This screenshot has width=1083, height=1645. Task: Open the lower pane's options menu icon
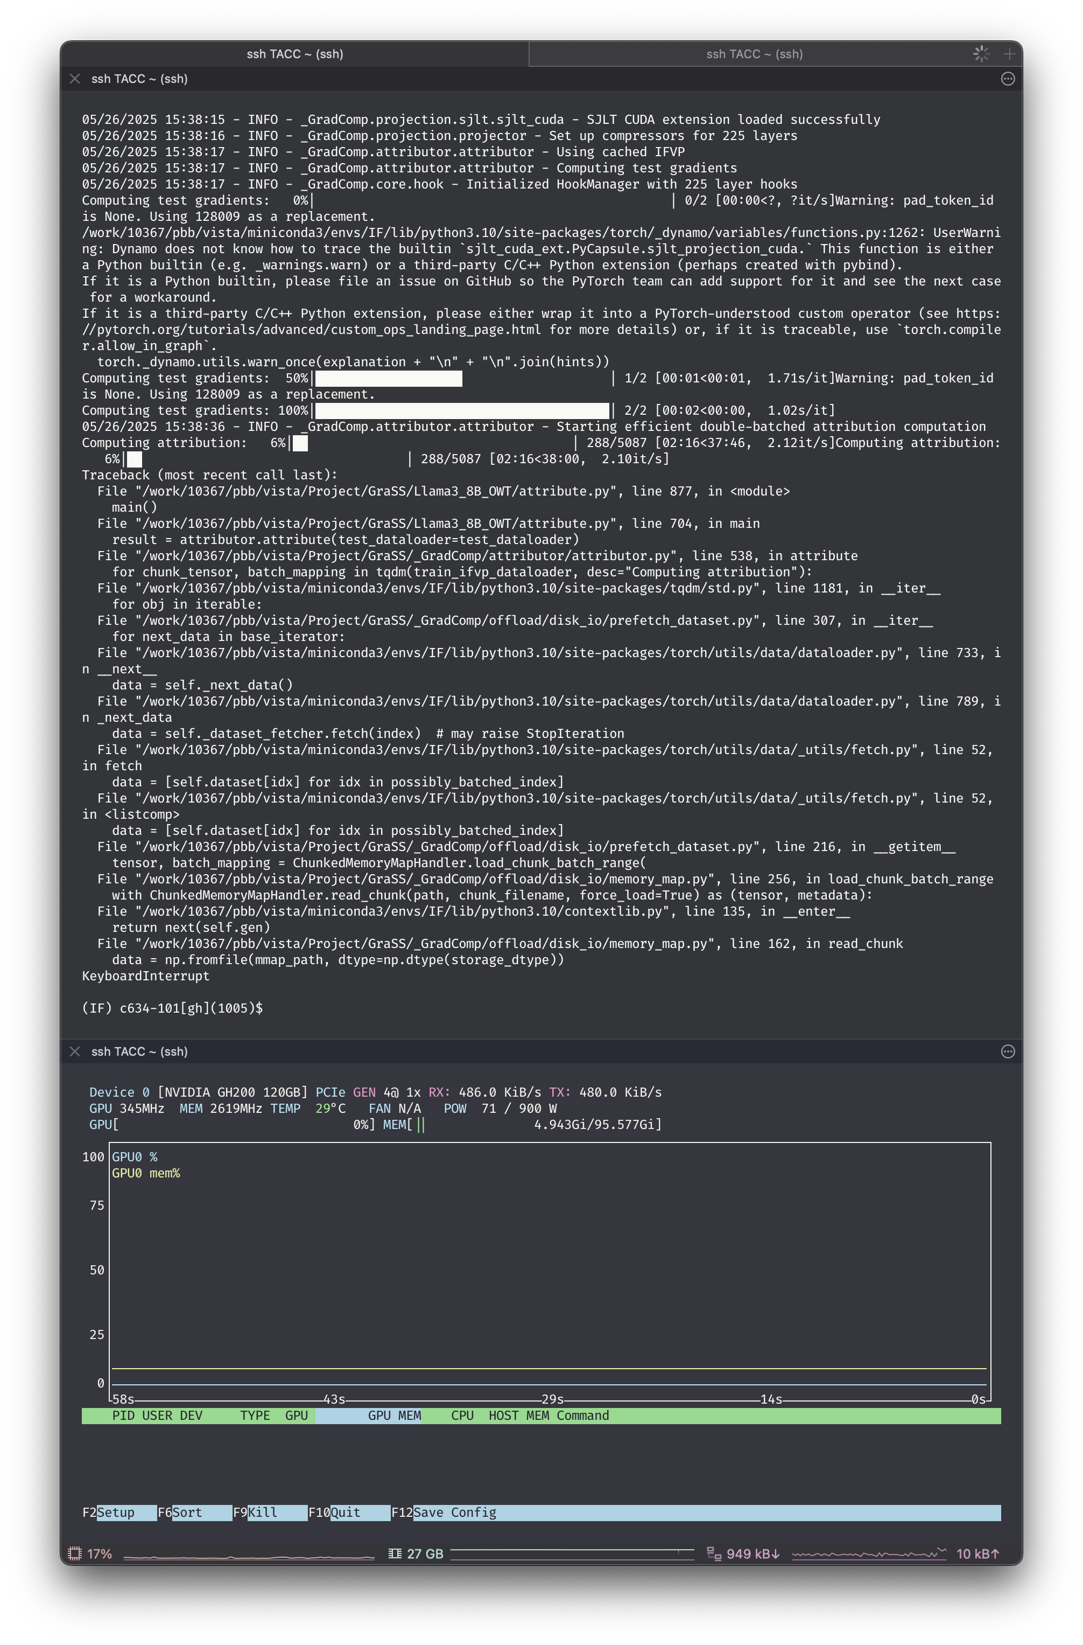pyautogui.click(x=1008, y=1051)
